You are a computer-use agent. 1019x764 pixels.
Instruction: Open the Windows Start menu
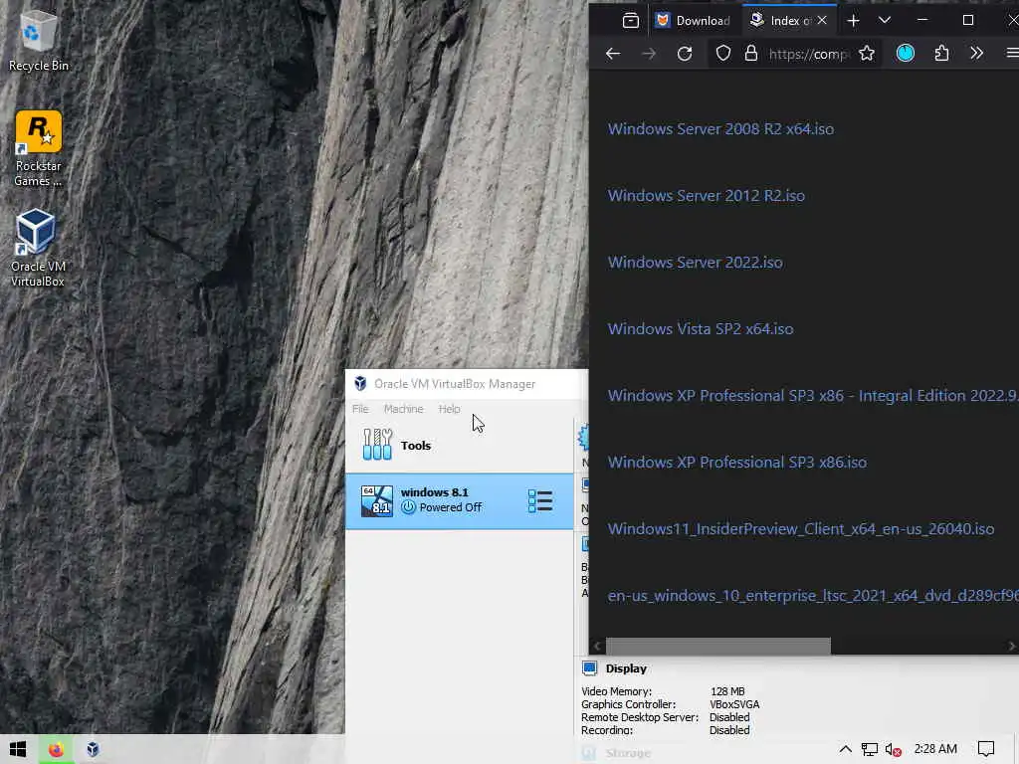click(18, 749)
